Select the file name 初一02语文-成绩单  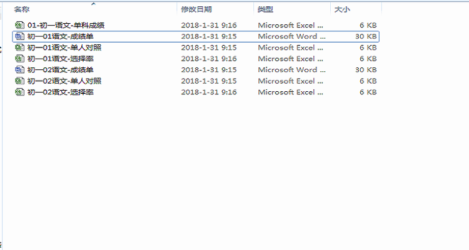[61, 70]
